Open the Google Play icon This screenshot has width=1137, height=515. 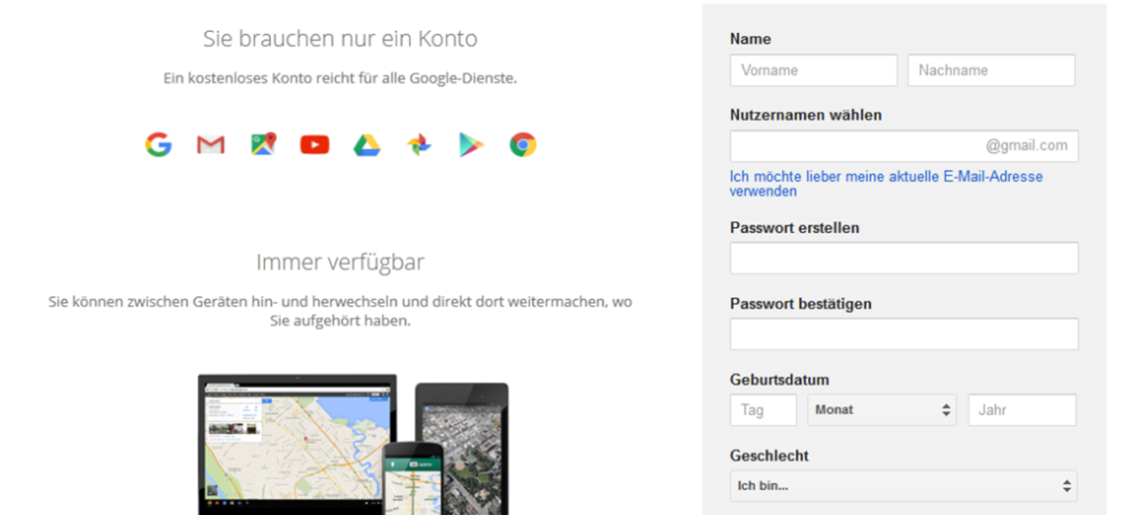(x=470, y=144)
